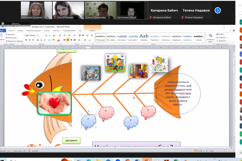242x161 pixels.
Task: Click the zoom slider in status bar
Action: (x=225, y=151)
